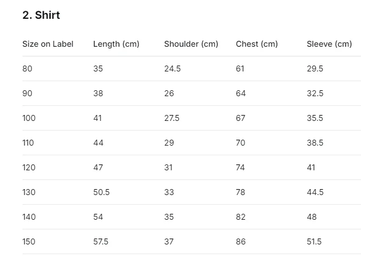
Task: Select the 'Sleeve (cm)' column header
Action: (x=329, y=44)
